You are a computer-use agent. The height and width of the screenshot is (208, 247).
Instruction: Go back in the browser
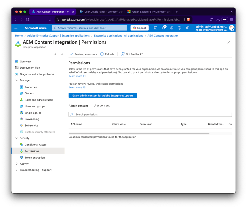[16, 19]
